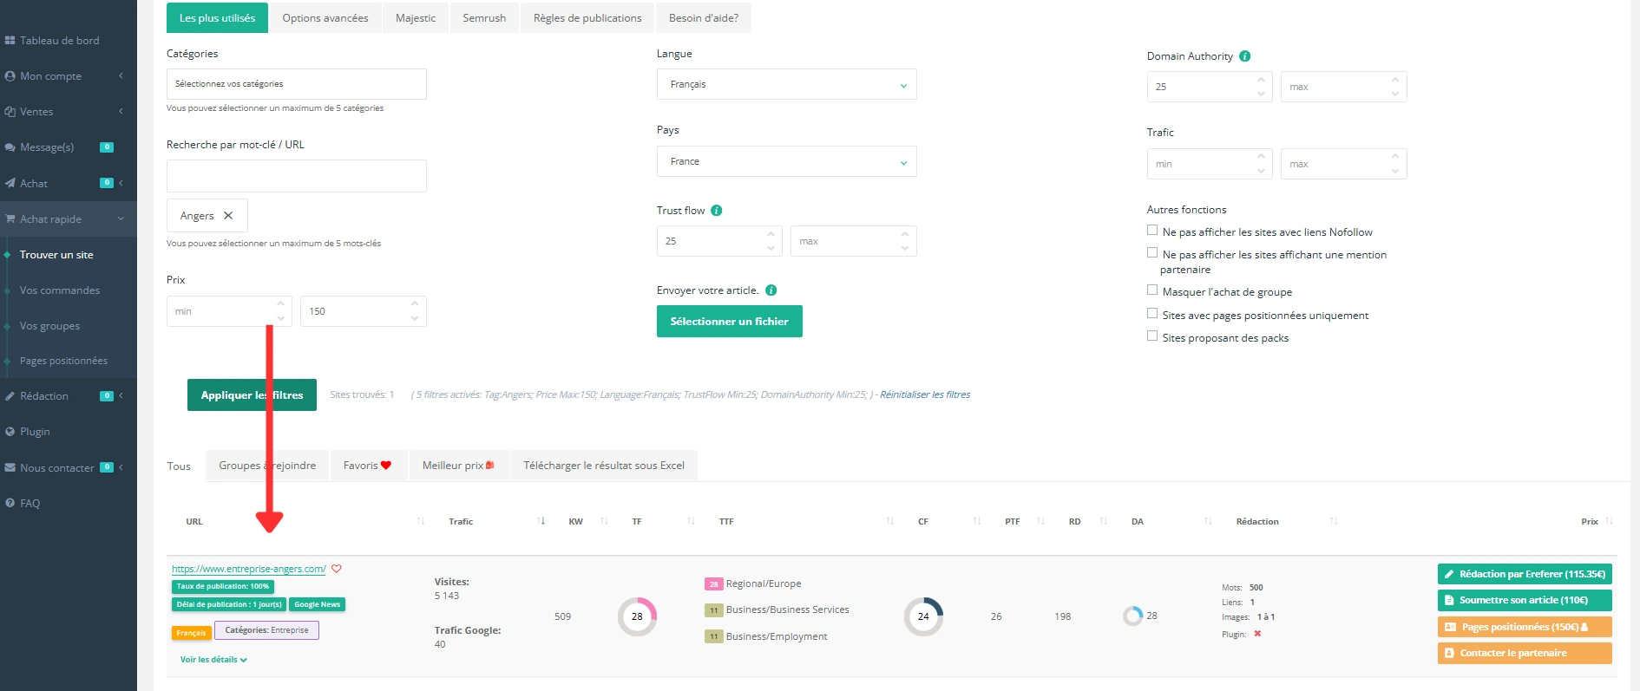Click the Mon compte user icon
1640x691 pixels.
click(10, 76)
